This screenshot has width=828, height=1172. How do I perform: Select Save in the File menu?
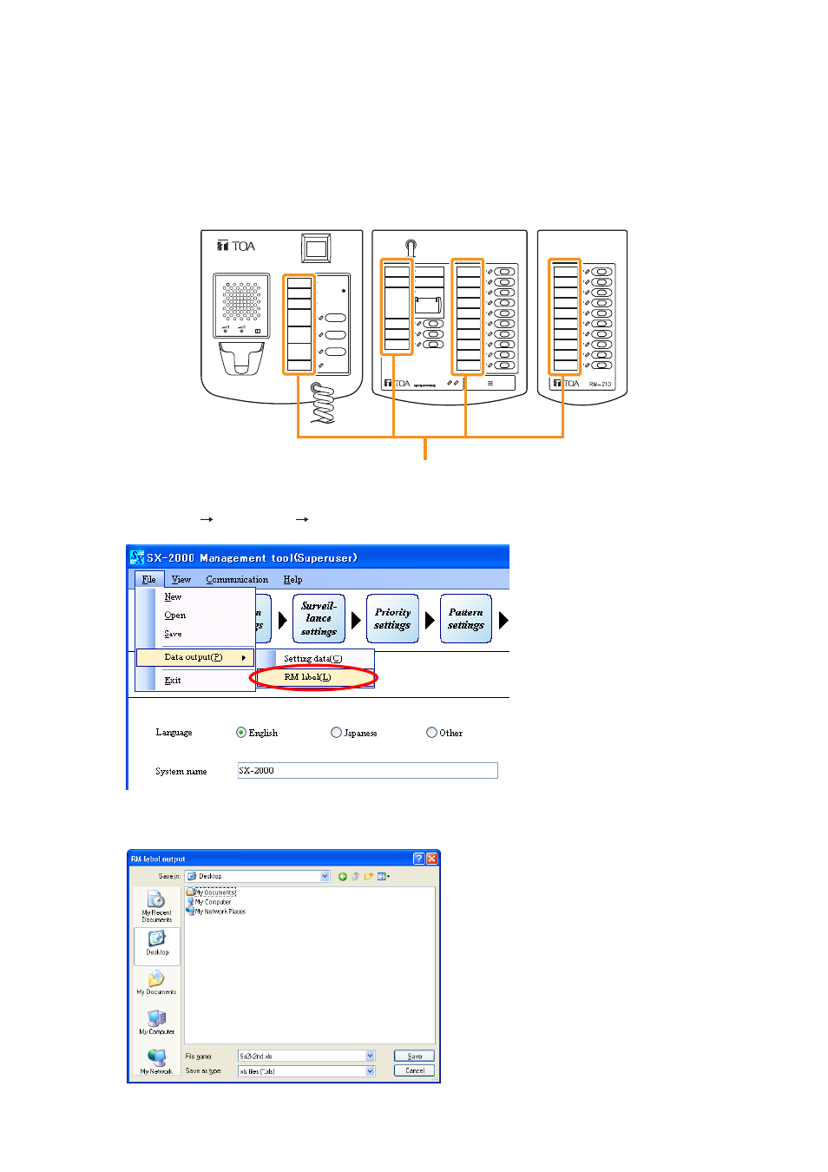click(173, 634)
